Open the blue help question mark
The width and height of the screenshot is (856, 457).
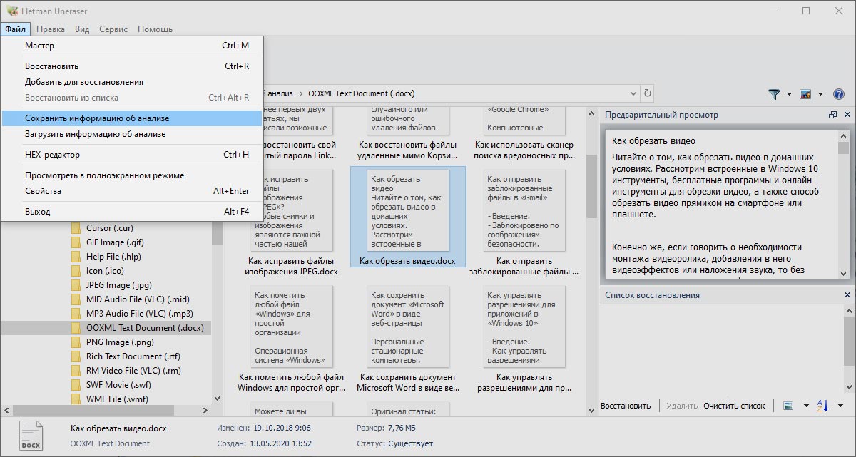838,94
